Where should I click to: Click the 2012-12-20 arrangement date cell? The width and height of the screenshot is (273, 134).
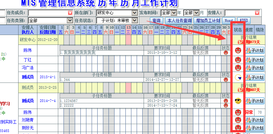point(48,40)
